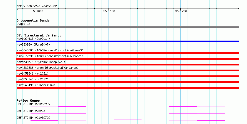Select the nsv5533578 ByrskaBishop2022 variant bar
The image size is (247, 124).
128,65
